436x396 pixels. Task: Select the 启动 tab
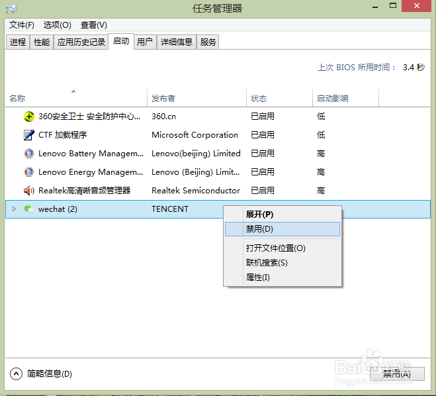pos(121,41)
